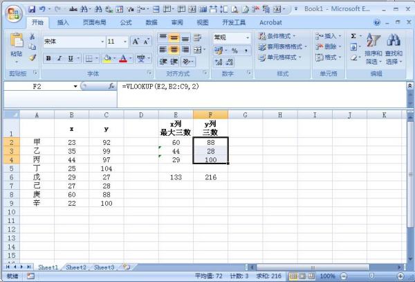The width and height of the screenshot is (415, 282).
Task: Open the Sort and Filter menu
Action: tap(373, 49)
